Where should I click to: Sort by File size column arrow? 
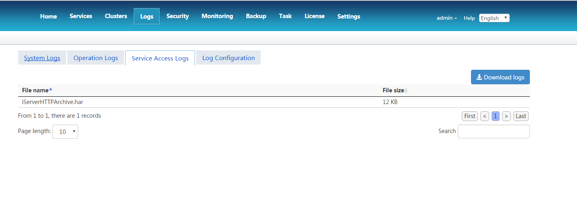[406, 91]
